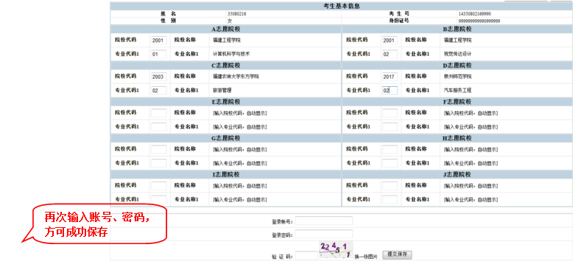Click A志愿 school name 福建工程学院
Viewport: 578px width, 275px height.
point(227,40)
